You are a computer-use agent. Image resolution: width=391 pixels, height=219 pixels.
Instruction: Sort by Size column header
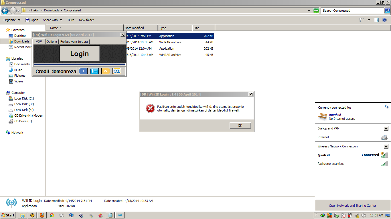pyautogui.click(x=204, y=28)
